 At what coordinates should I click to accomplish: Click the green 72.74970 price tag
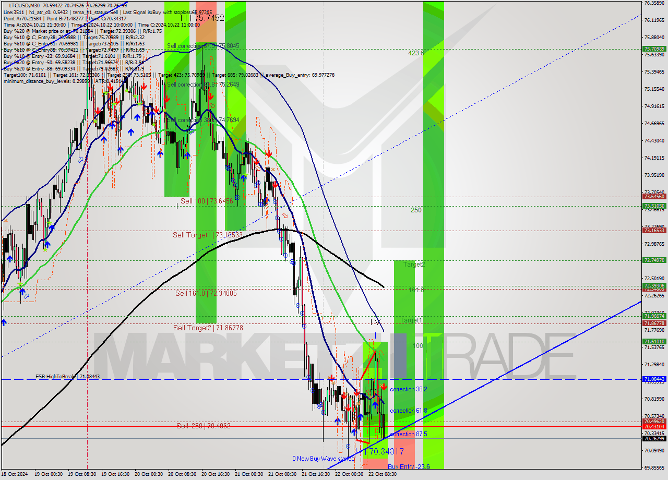654,260
